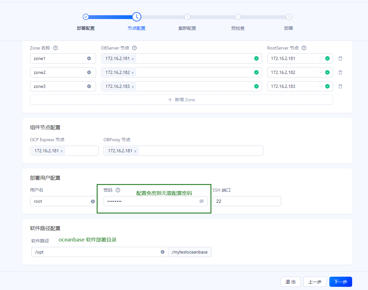Click the /mytestoceanbase path suffix

pos(190,252)
